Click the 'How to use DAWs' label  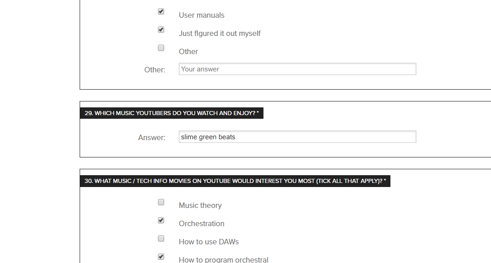click(x=208, y=242)
